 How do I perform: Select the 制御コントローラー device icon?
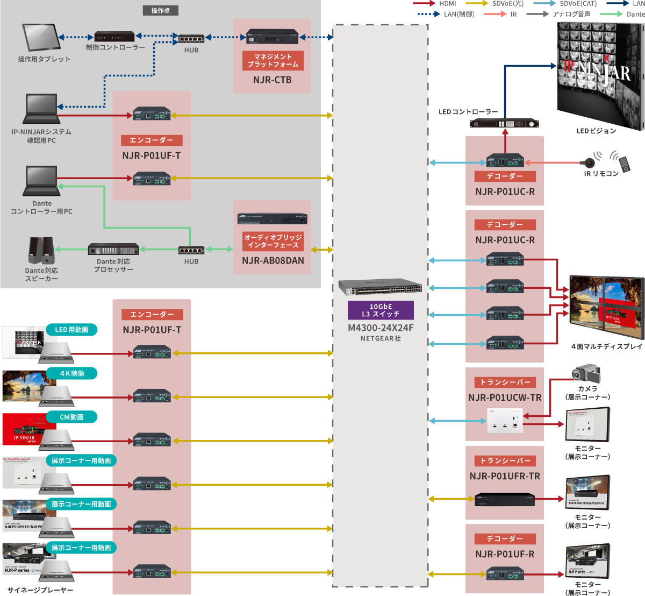point(114,37)
